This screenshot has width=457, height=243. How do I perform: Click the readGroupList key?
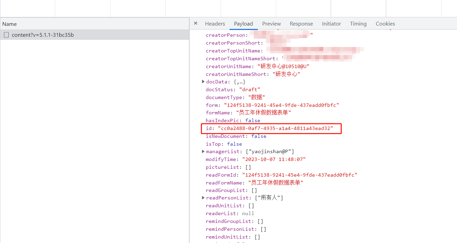[226, 190]
